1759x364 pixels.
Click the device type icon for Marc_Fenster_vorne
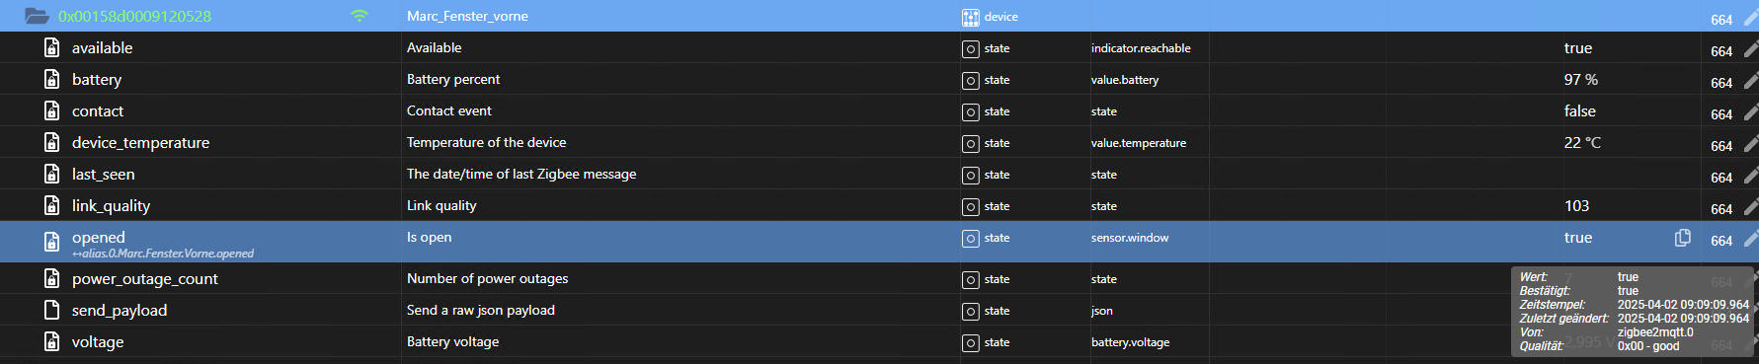[x=971, y=17]
